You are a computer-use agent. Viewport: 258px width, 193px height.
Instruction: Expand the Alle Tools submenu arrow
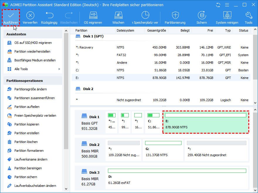[59, 69]
